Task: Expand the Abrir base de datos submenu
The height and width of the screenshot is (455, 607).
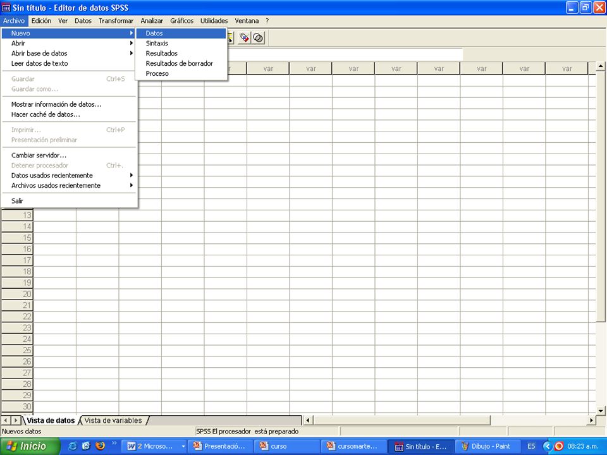Action: pos(69,53)
